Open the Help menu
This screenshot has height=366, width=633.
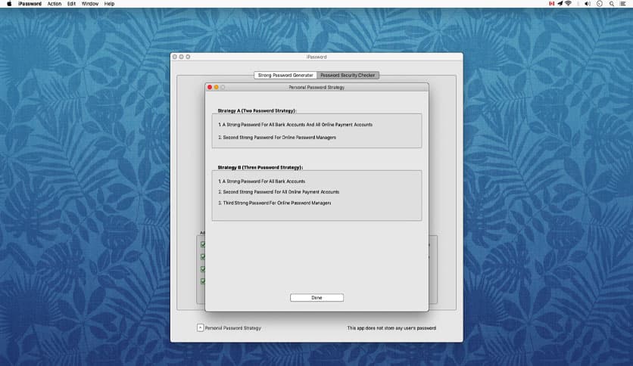click(x=109, y=4)
